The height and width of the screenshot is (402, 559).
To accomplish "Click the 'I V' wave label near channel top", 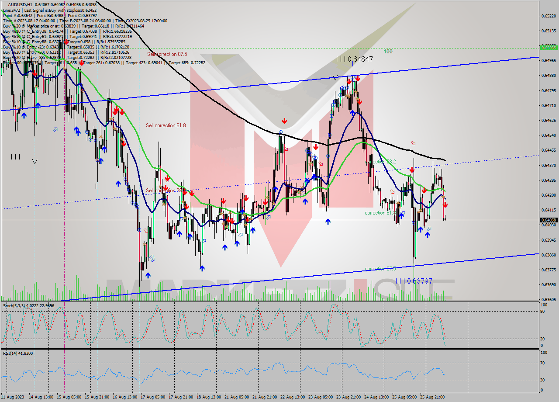I will (x=333, y=78).
